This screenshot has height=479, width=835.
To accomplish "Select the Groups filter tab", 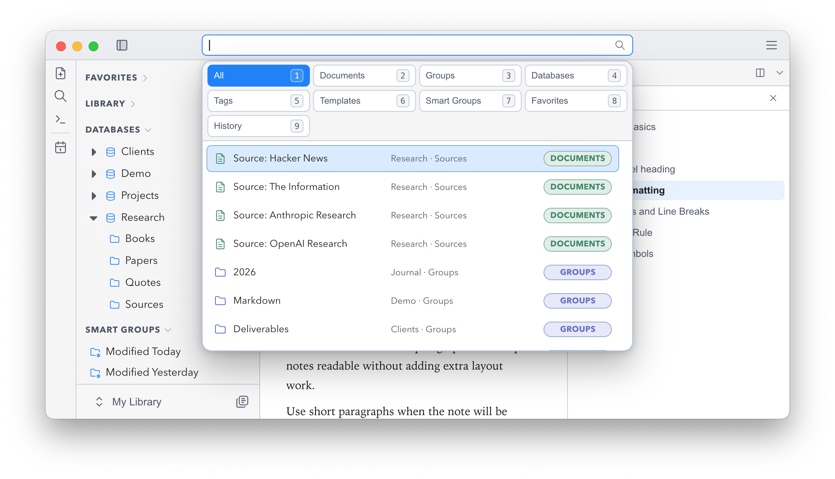I will [x=470, y=76].
